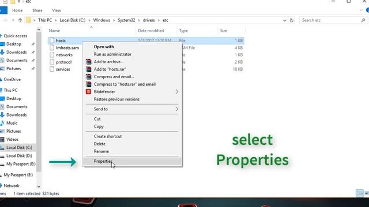
Task: Navigate to Local Disk (C:) in breadcrumb
Action: click(73, 20)
